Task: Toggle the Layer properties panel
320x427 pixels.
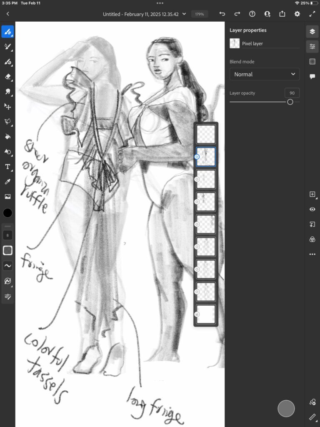Action: [312, 47]
